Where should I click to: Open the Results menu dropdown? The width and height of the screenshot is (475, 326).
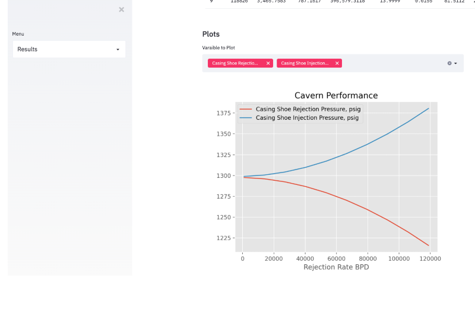(69, 49)
